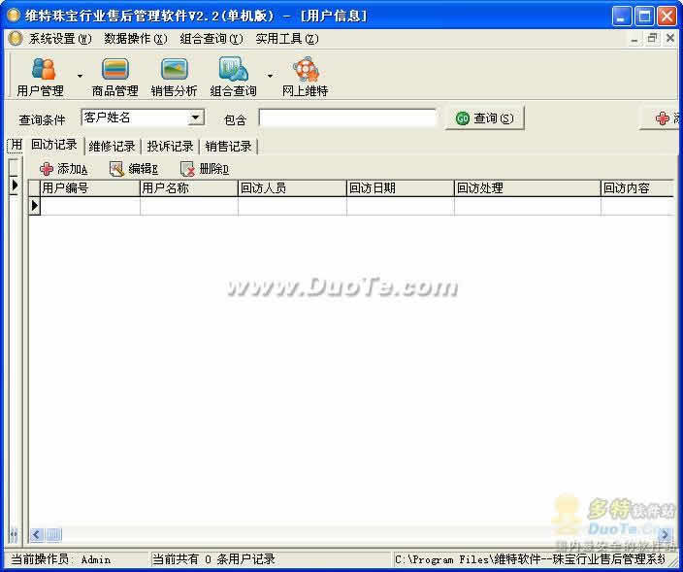Click horizontal scrollbar right arrow

click(x=666, y=534)
